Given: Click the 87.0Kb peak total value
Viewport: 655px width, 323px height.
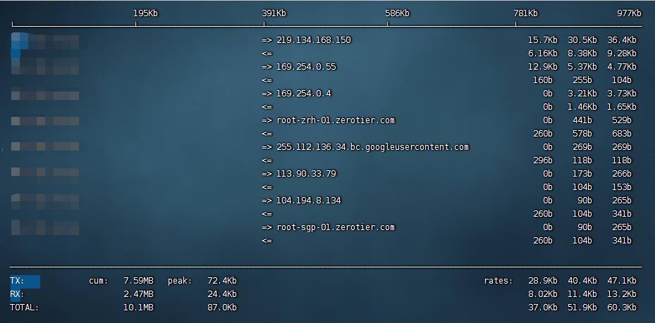Looking at the screenshot, I should pyautogui.click(x=222, y=308).
